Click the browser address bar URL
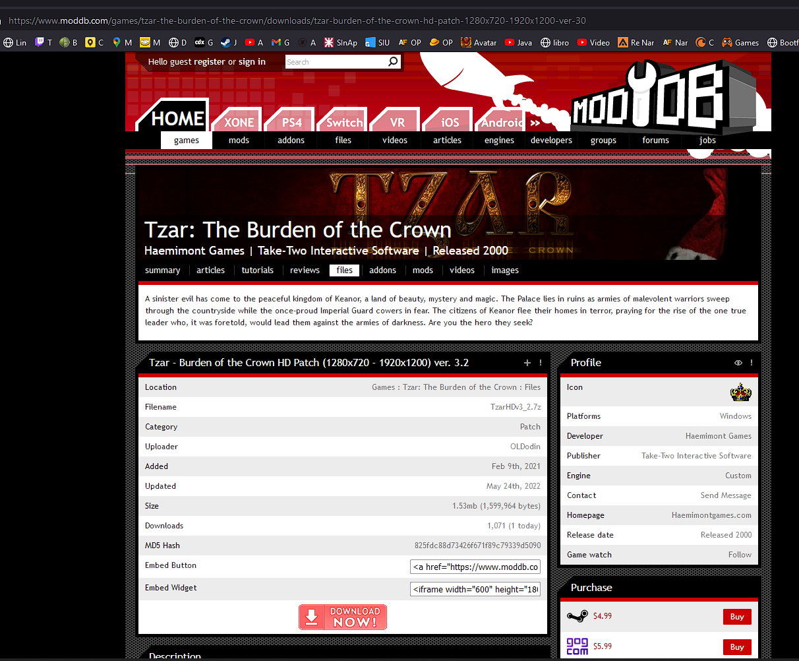799x661 pixels. (297, 20)
